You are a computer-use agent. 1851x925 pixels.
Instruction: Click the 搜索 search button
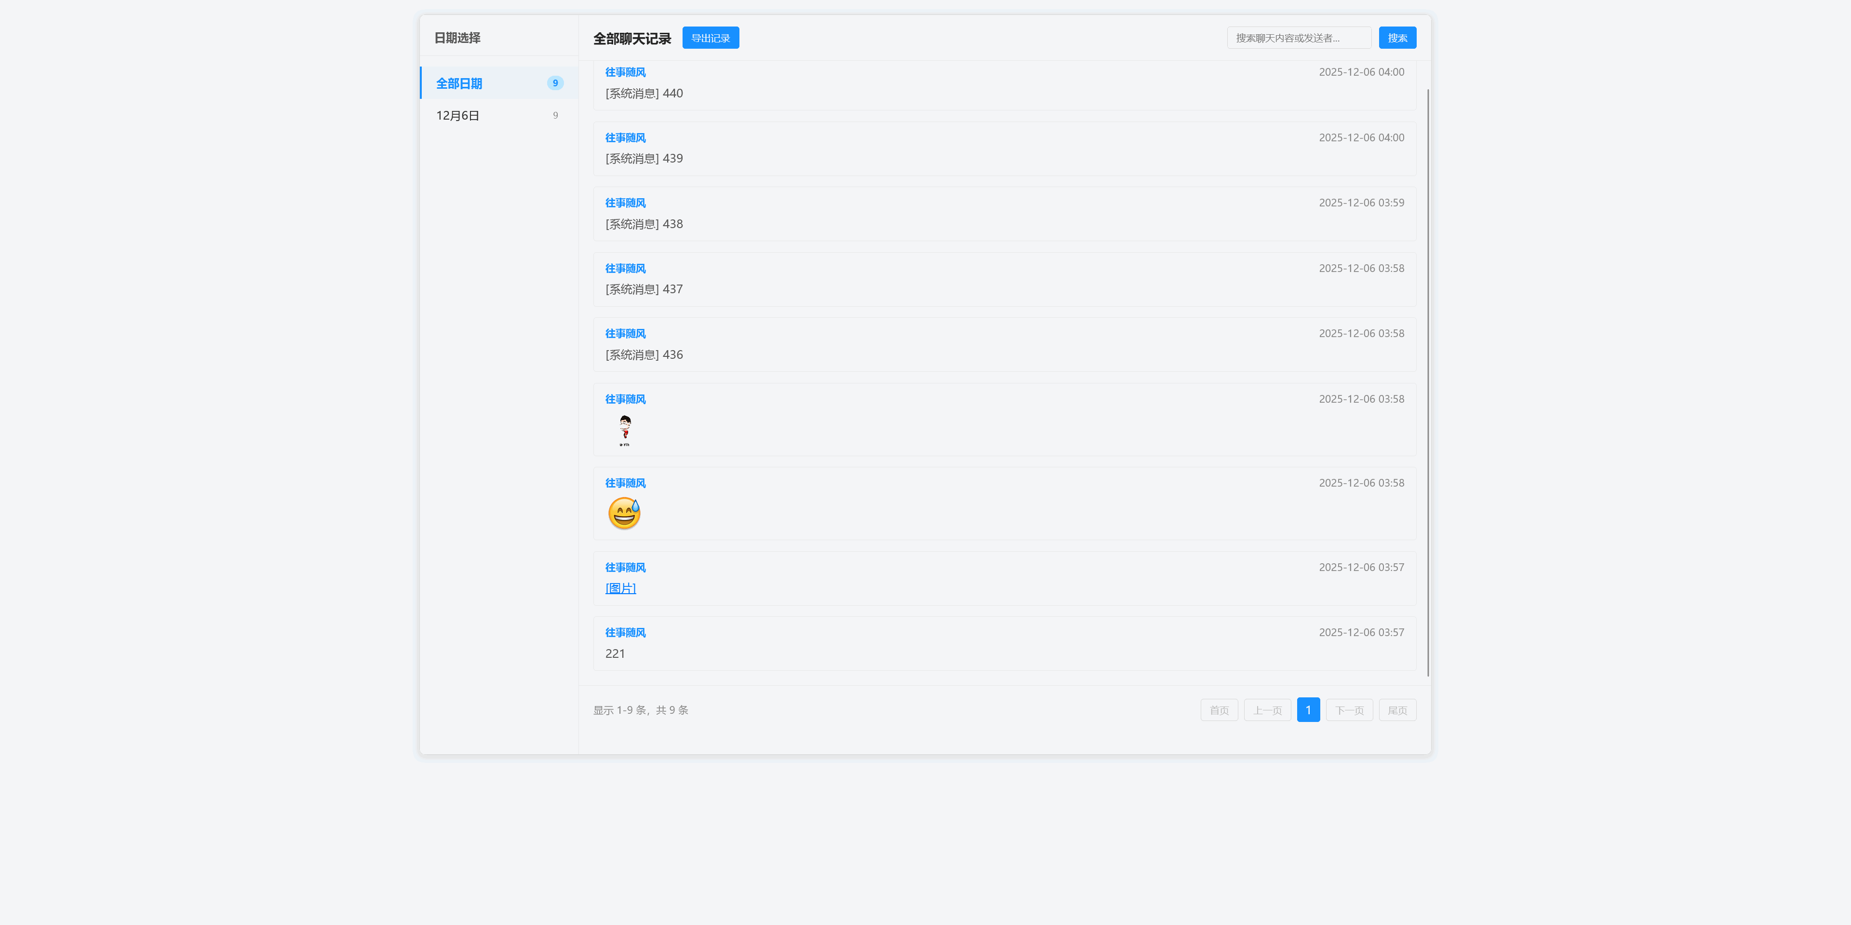point(1397,37)
